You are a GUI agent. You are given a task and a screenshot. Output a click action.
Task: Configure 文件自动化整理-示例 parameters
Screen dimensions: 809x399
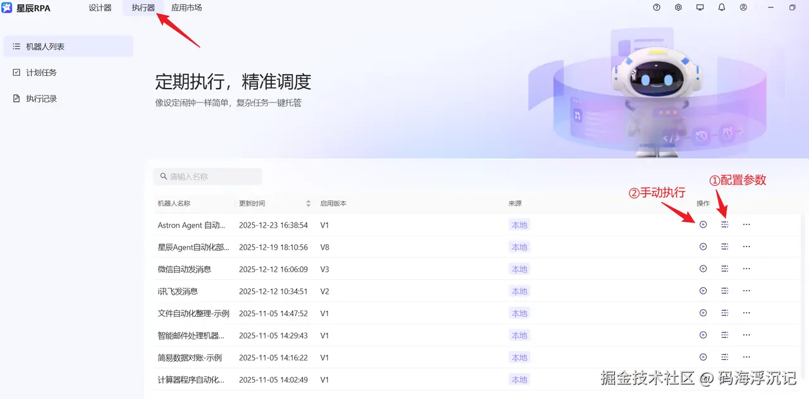[725, 313]
